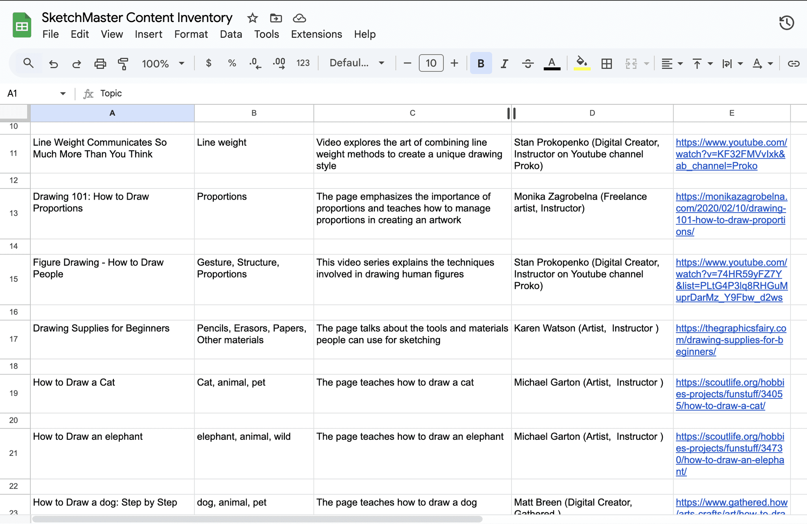Click the paint format roller icon
This screenshot has width=807, height=524.
(x=123, y=63)
